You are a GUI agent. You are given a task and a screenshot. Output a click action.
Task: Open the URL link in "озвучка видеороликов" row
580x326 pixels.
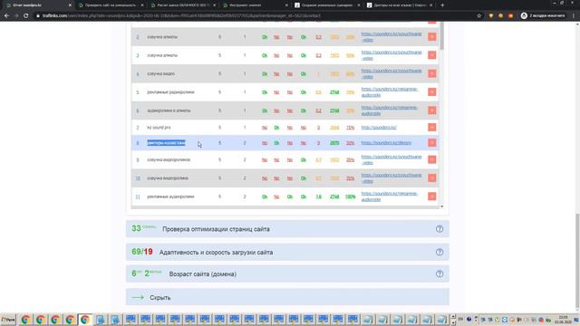391,159
